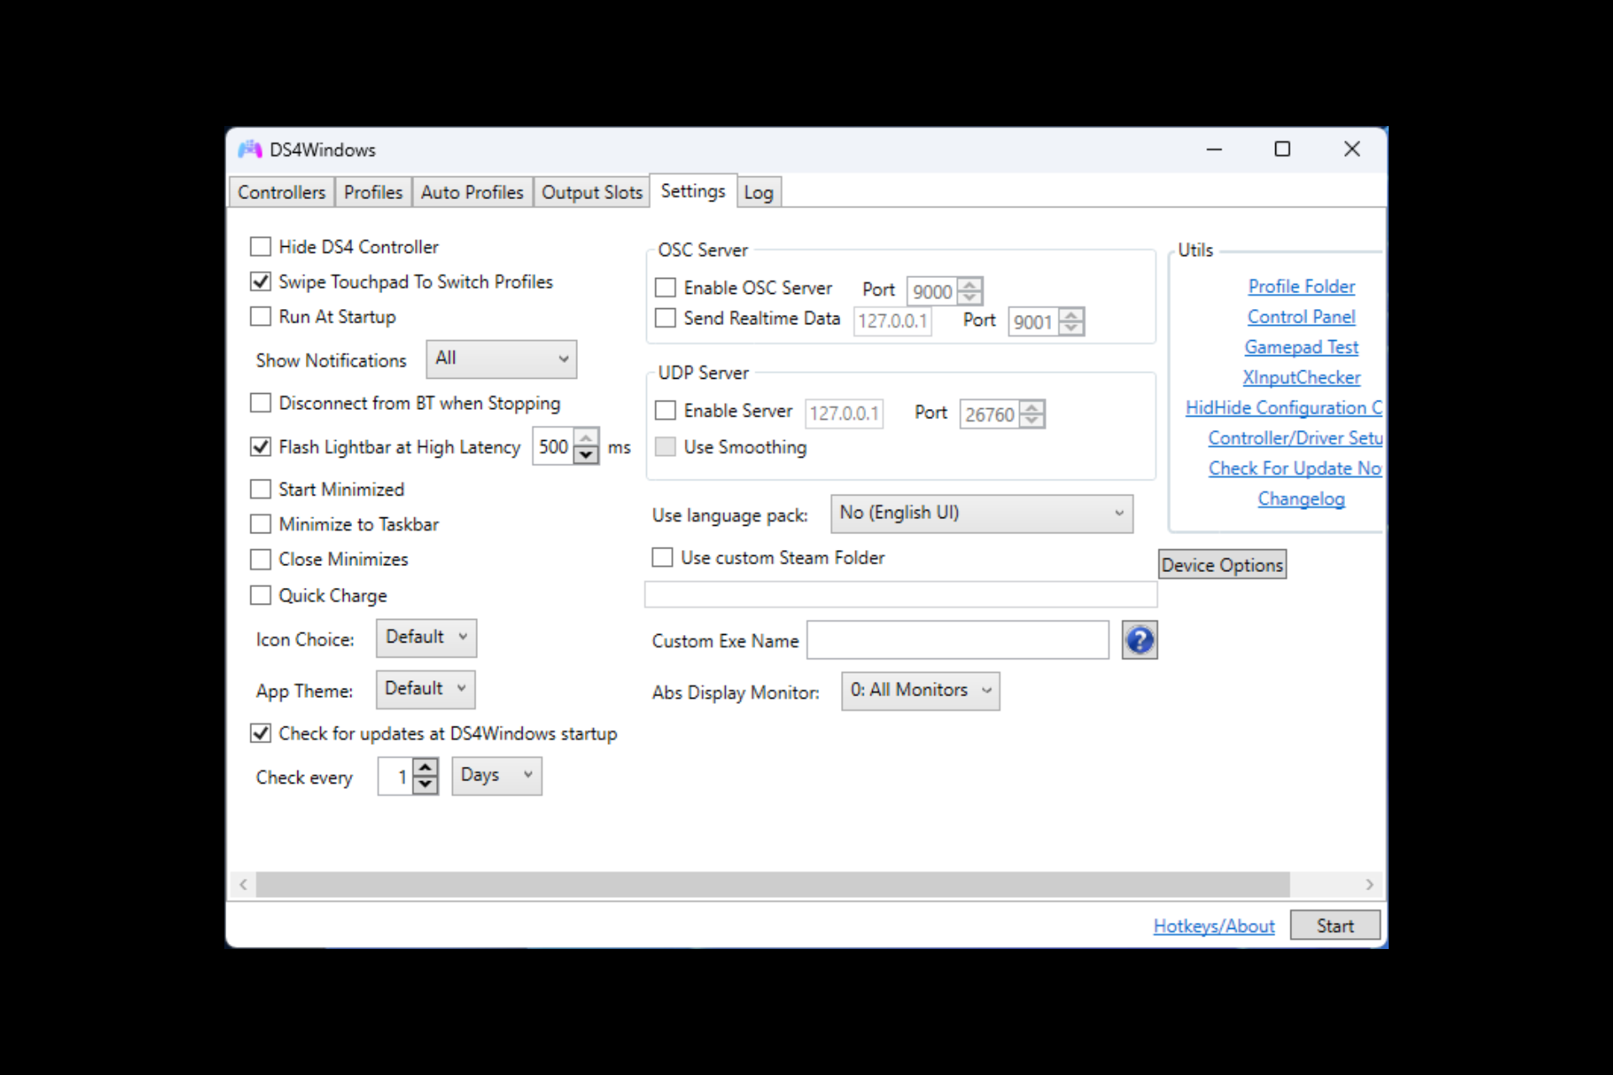The width and height of the screenshot is (1613, 1075).
Task: Enable Start Minimized option
Action: [260, 490]
